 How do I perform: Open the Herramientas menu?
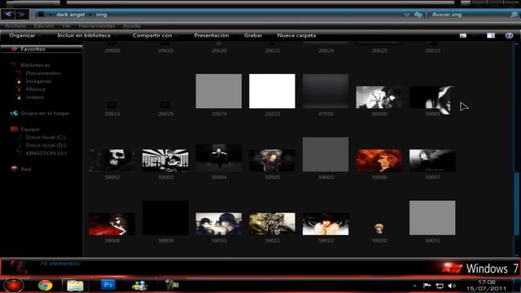[x=97, y=25]
